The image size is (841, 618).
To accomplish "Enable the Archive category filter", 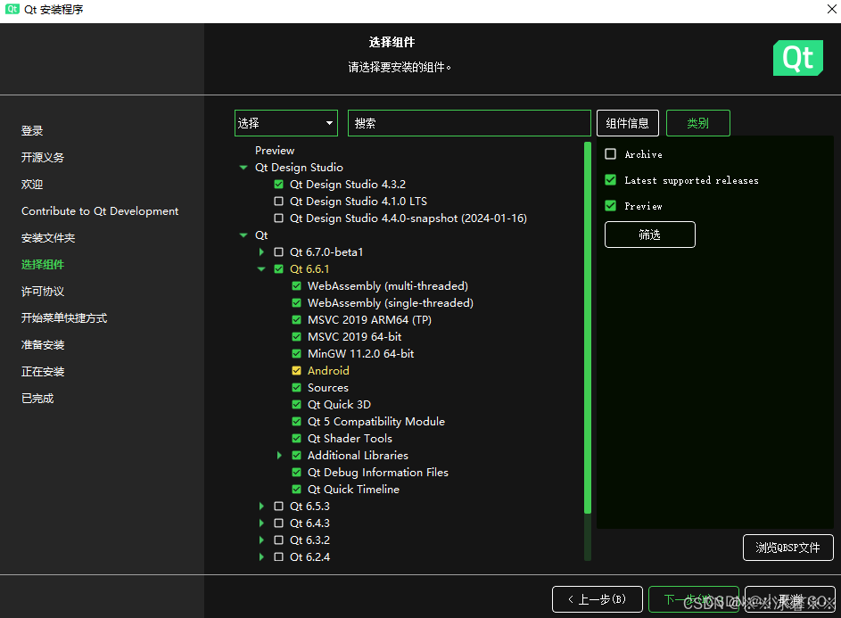I will tap(610, 154).
